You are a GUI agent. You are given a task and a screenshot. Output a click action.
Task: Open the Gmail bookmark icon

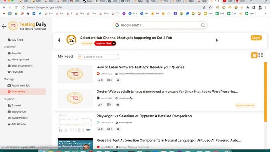4,14
